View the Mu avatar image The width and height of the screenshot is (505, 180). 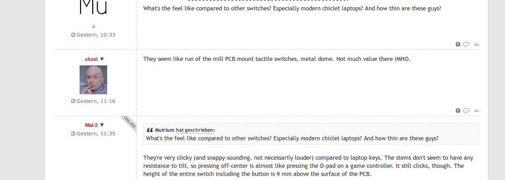click(94, 7)
